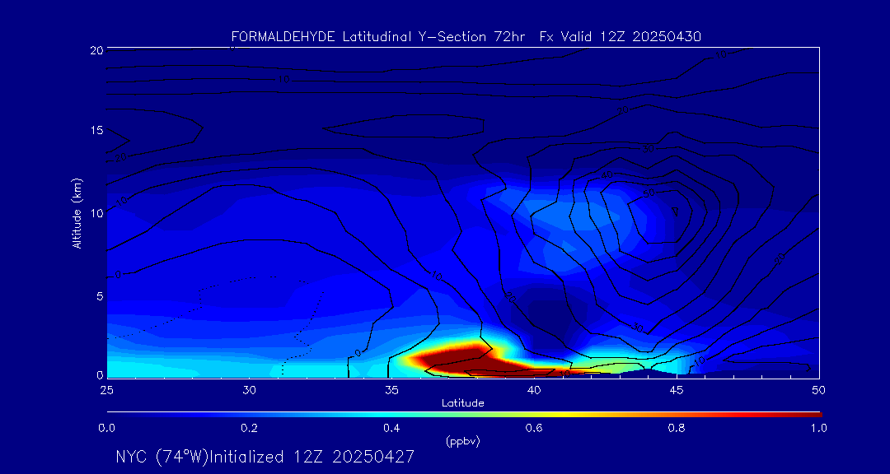
Task: Click the 0.6 color scale label
Action: [x=534, y=428]
